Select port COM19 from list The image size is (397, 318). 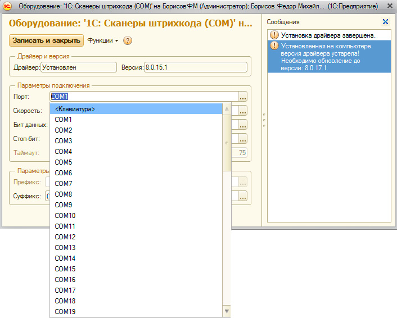136,312
